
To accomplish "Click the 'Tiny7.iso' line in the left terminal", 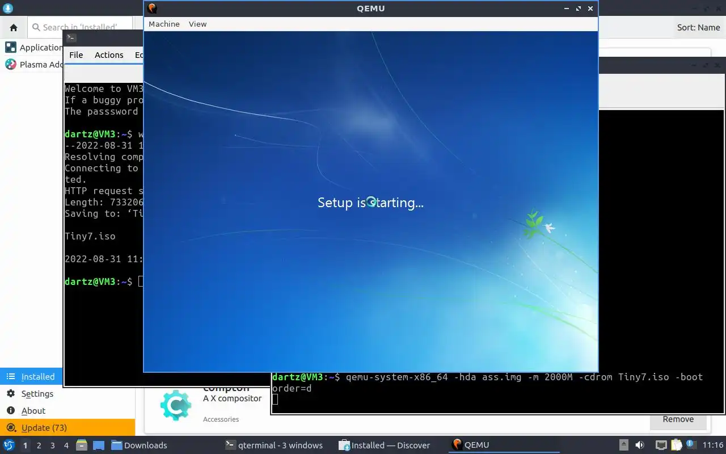I will (90, 236).
